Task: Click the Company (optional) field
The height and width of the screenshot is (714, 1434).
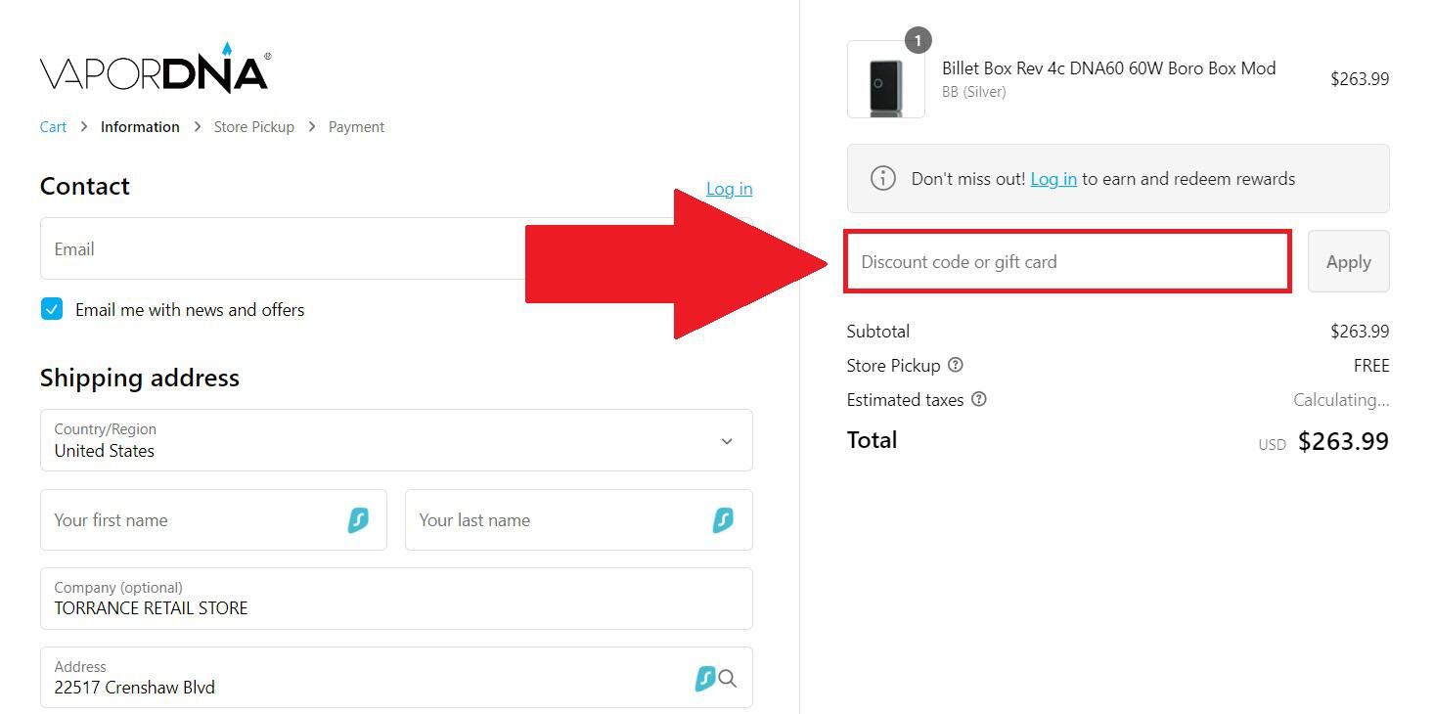Action: (396, 600)
